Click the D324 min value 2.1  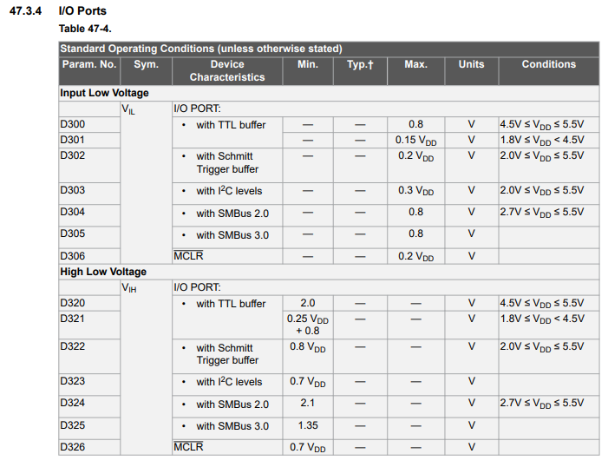point(308,403)
